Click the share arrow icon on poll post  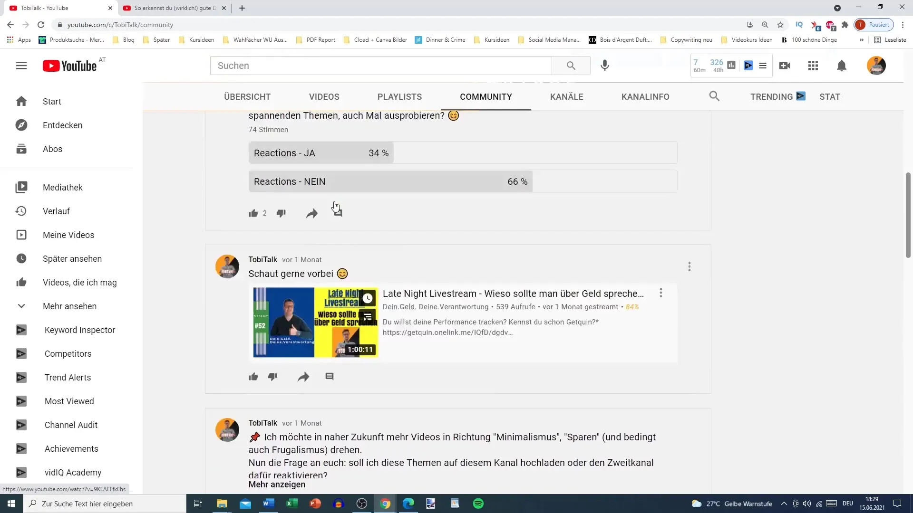coord(311,213)
